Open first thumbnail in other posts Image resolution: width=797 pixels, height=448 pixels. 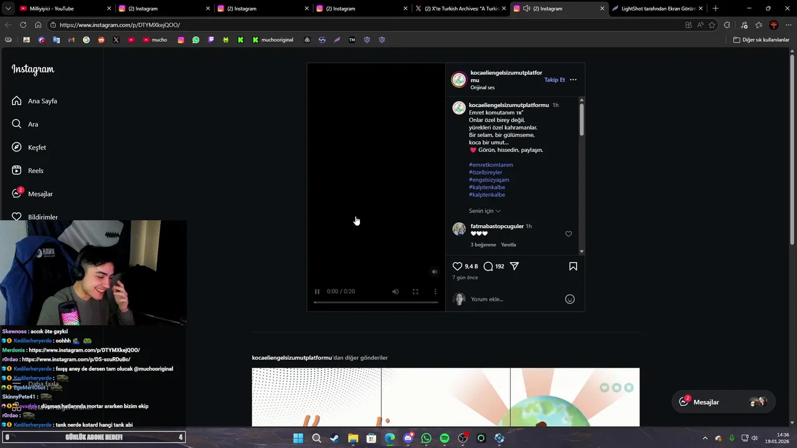(316, 397)
